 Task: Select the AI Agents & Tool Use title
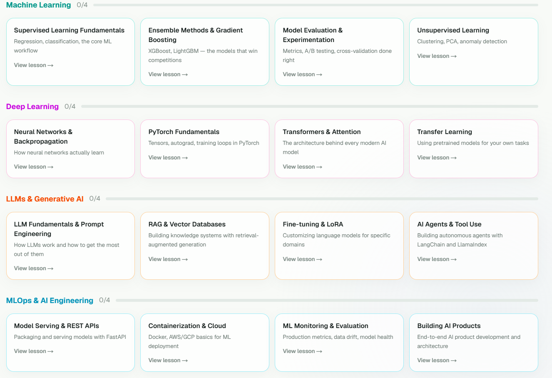tap(450, 224)
